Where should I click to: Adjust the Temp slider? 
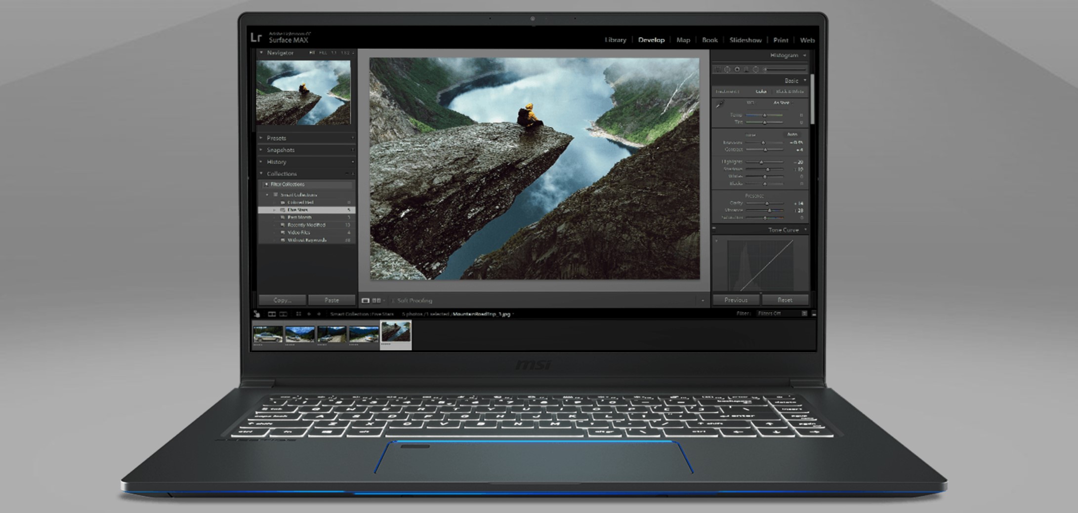(x=765, y=115)
